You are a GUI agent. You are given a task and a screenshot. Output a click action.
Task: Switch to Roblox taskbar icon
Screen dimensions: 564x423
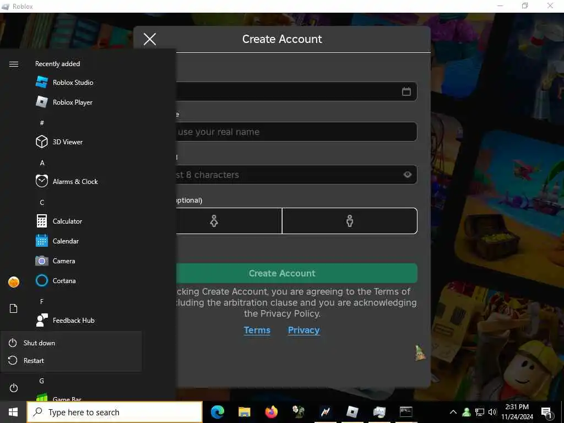point(352,412)
